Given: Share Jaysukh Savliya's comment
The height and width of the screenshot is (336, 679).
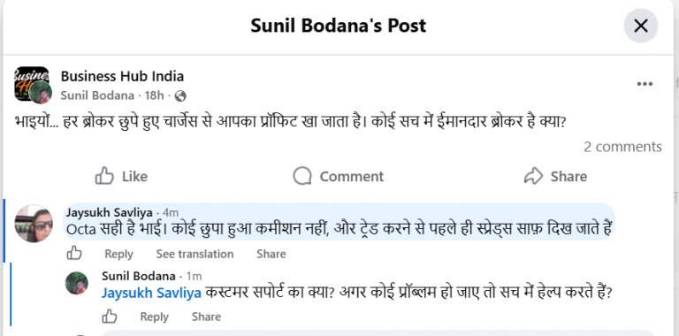Looking at the screenshot, I should click(271, 254).
